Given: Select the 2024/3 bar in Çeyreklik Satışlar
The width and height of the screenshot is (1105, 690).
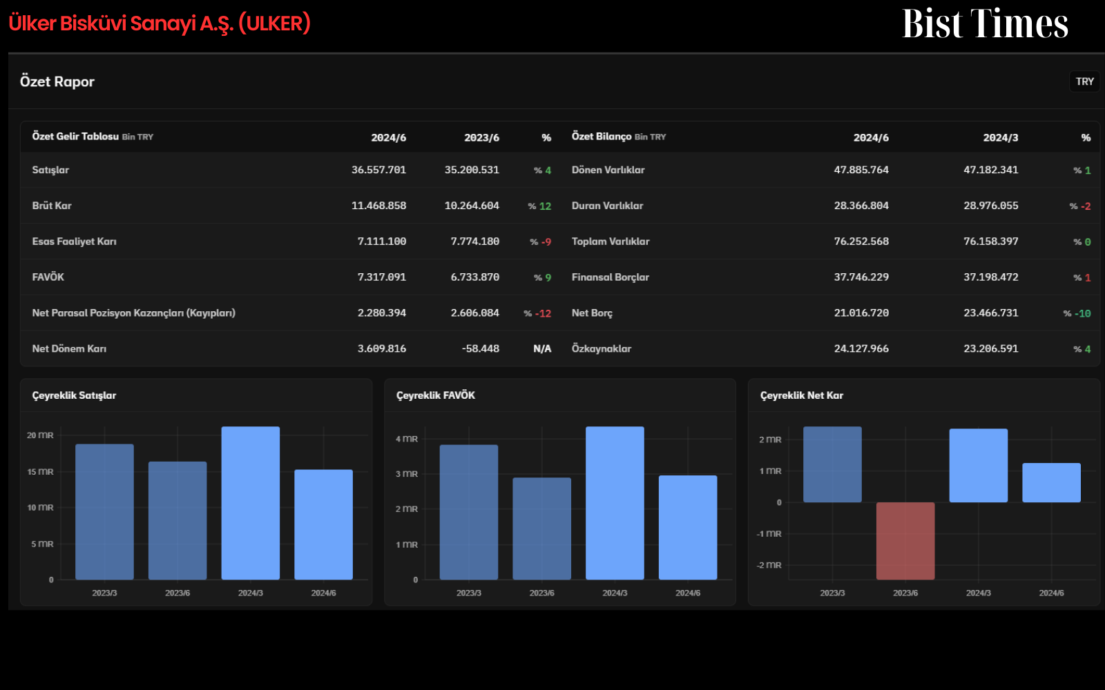Looking at the screenshot, I should tap(251, 503).
